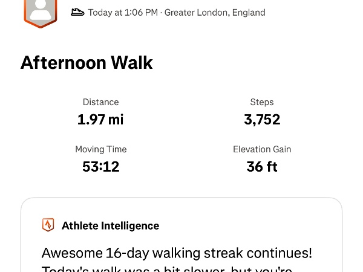Viewport: 363px width, 272px height.
Task: Open the Greater London, England location
Action: (x=215, y=12)
